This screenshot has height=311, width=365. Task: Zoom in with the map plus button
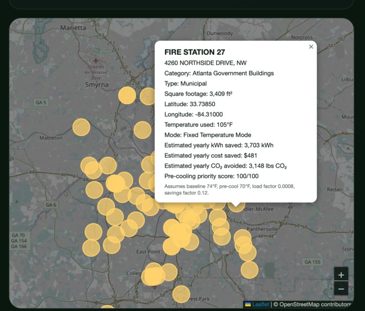coord(341,275)
